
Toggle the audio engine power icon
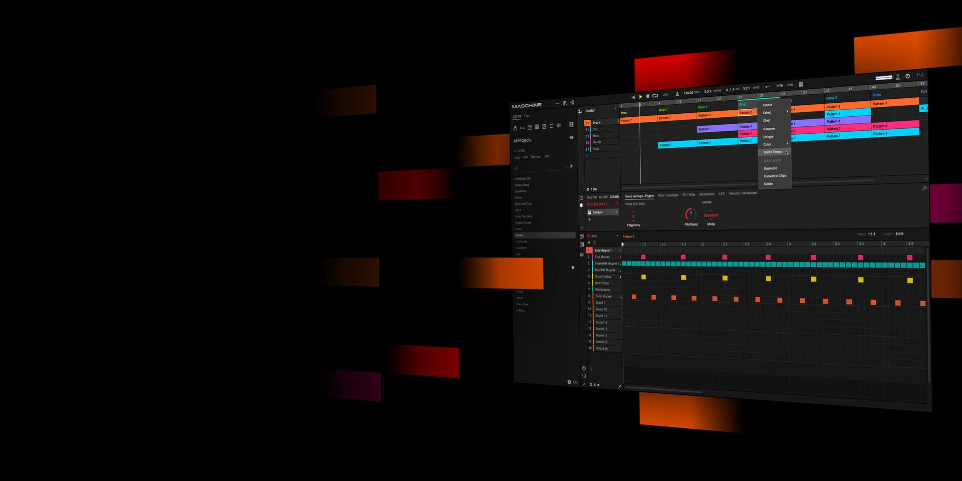point(907,76)
